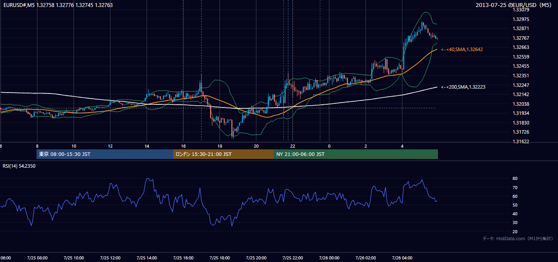558x262 pixels.
Task: Select the 東京 08:00-15:30 JST session bar
Action: (x=105, y=154)
